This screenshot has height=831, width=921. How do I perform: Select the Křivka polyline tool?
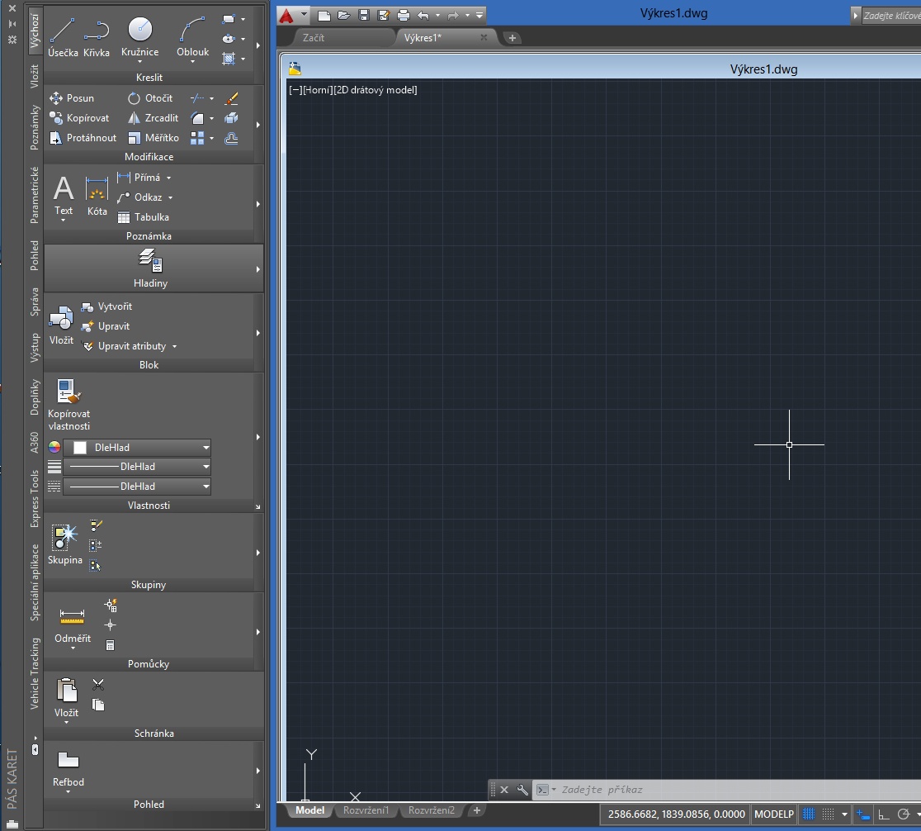point(97,37)
